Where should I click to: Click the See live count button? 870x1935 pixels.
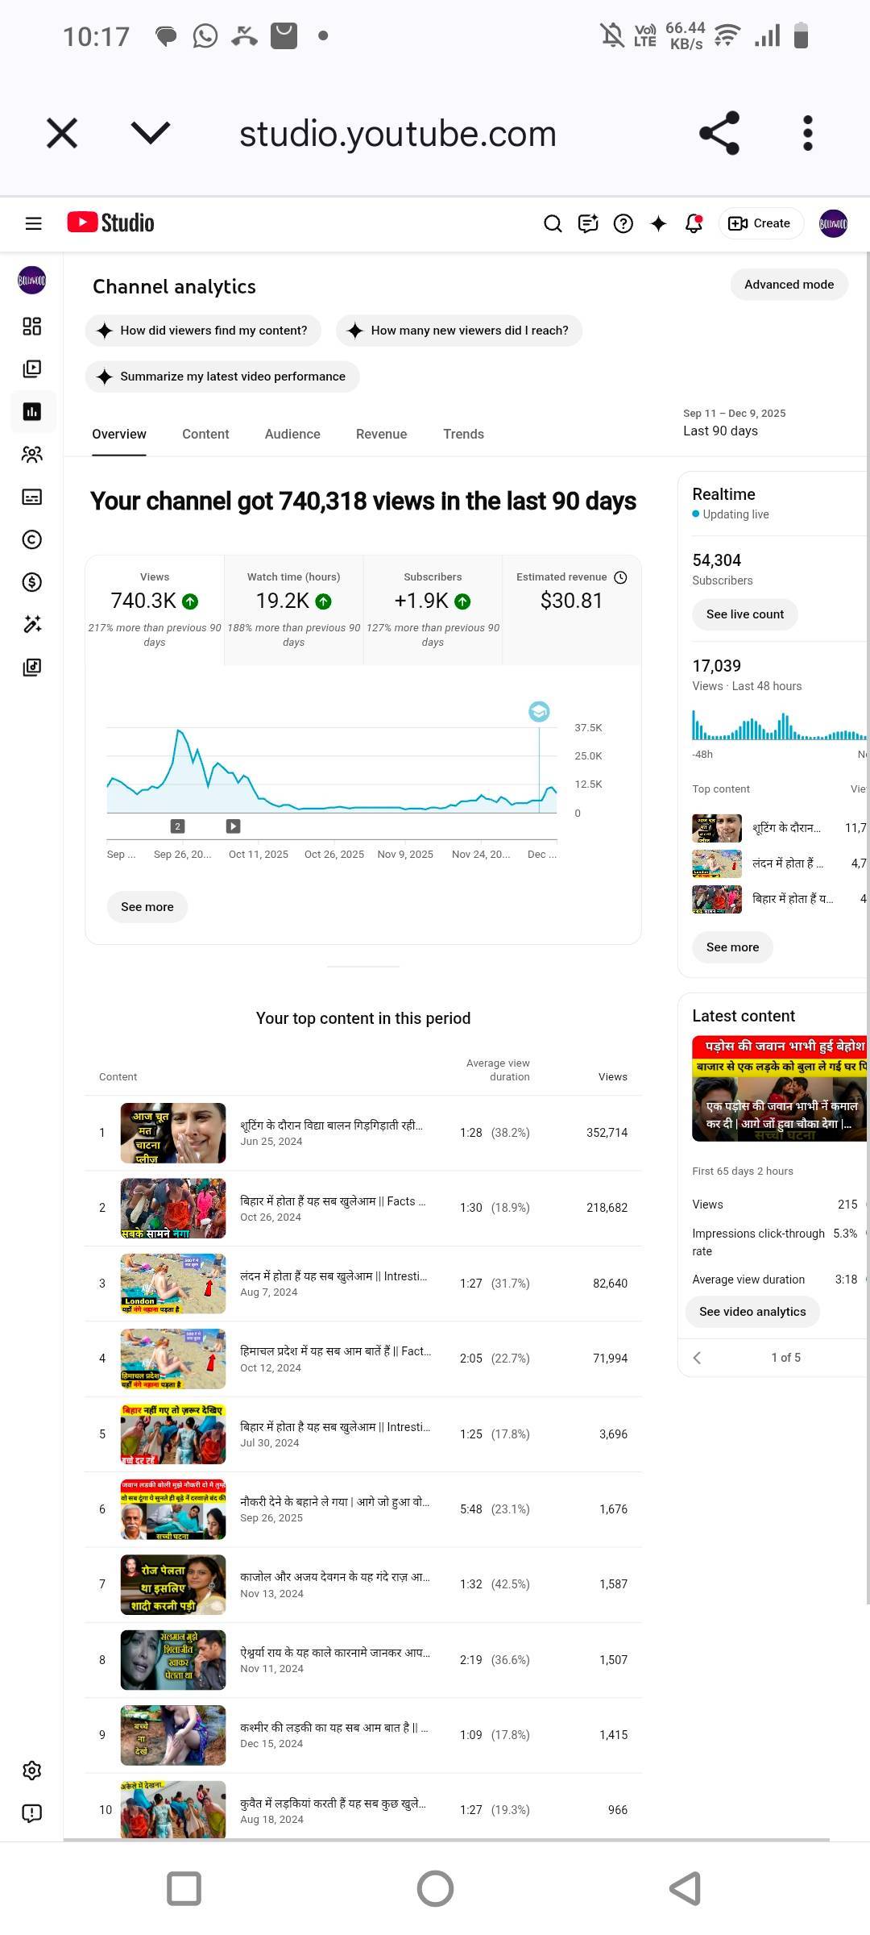click(744, 614)
